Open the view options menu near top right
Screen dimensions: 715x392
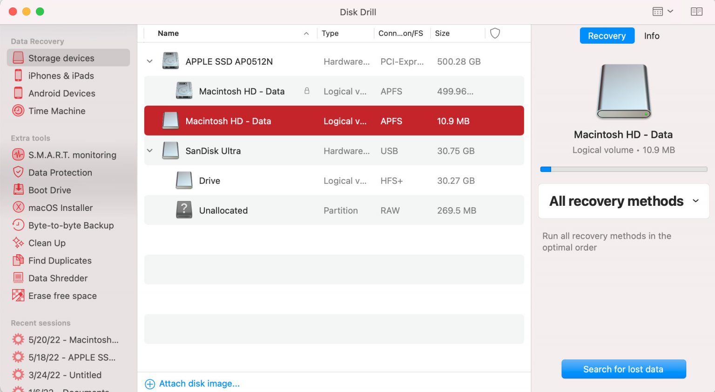tap(662, 11)
